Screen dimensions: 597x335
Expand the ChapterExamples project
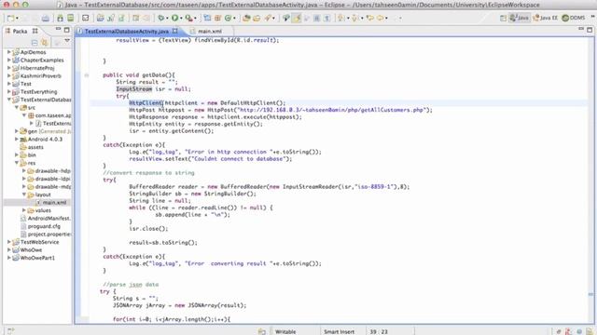point(8,60)
